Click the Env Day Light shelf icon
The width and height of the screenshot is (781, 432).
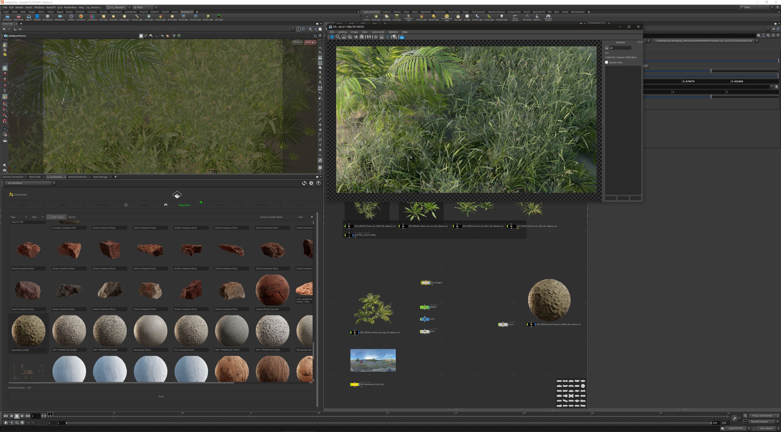[x=195, y=17]
